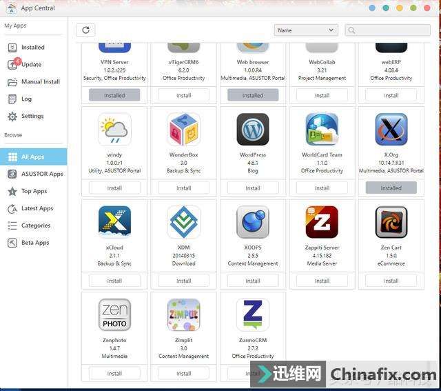441x391 pixels.
Task: Select the WonderBox app icon
Action: coord(184,130)
